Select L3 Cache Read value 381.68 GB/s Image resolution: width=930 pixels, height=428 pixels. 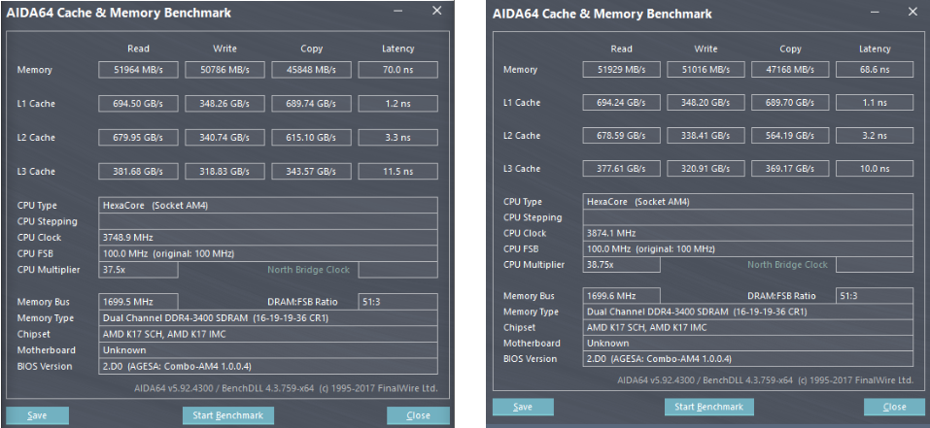tap(138, 172)
